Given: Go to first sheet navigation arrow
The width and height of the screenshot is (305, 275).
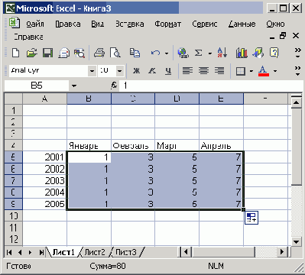Looking at the screenshot, I should pos(9,252).
